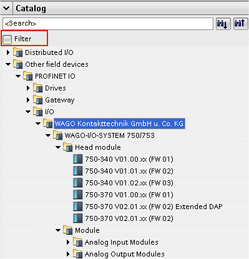Screen dimensions: 249x259
Task: Click the WAGO-I/O-SYSTEM 750/753 folder icon
Action: (x=57, y=135)
